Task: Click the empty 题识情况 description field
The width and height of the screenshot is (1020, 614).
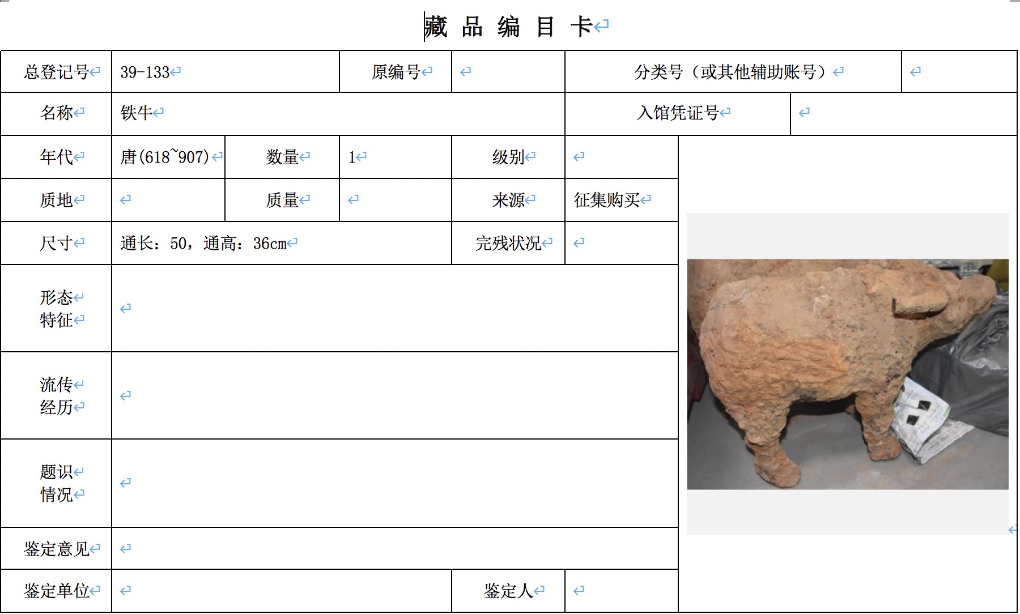Action: point(395,483)
